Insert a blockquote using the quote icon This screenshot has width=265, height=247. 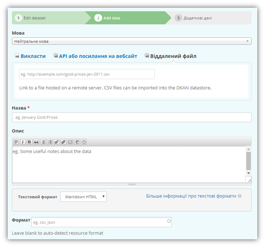[36, 142]
